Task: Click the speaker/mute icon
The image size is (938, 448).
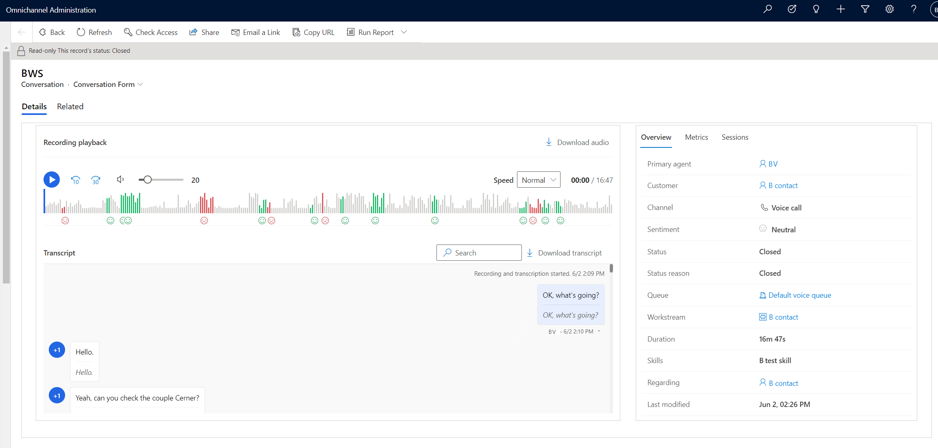Action: click(x=120, y=179)
